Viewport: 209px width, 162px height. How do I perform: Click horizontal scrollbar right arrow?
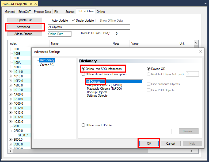click(191, 151)
